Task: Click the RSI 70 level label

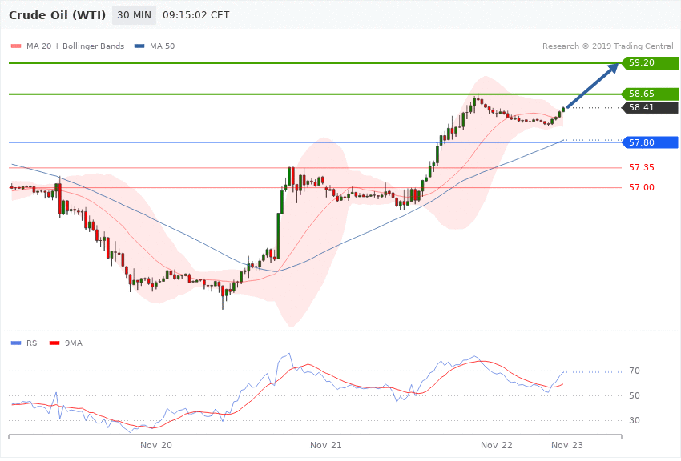Action: 635,371
